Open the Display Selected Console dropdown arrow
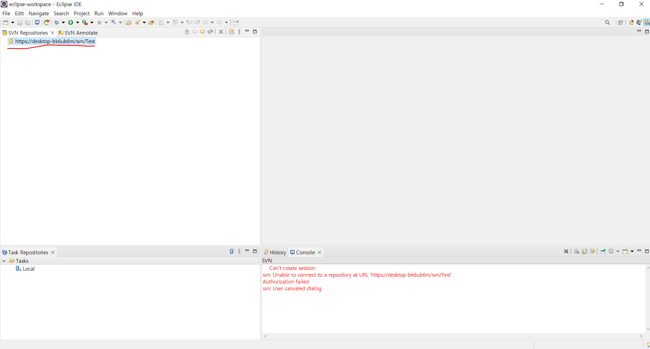The width and height of the screenshot is (650, 349). click(x=618, y=251)
